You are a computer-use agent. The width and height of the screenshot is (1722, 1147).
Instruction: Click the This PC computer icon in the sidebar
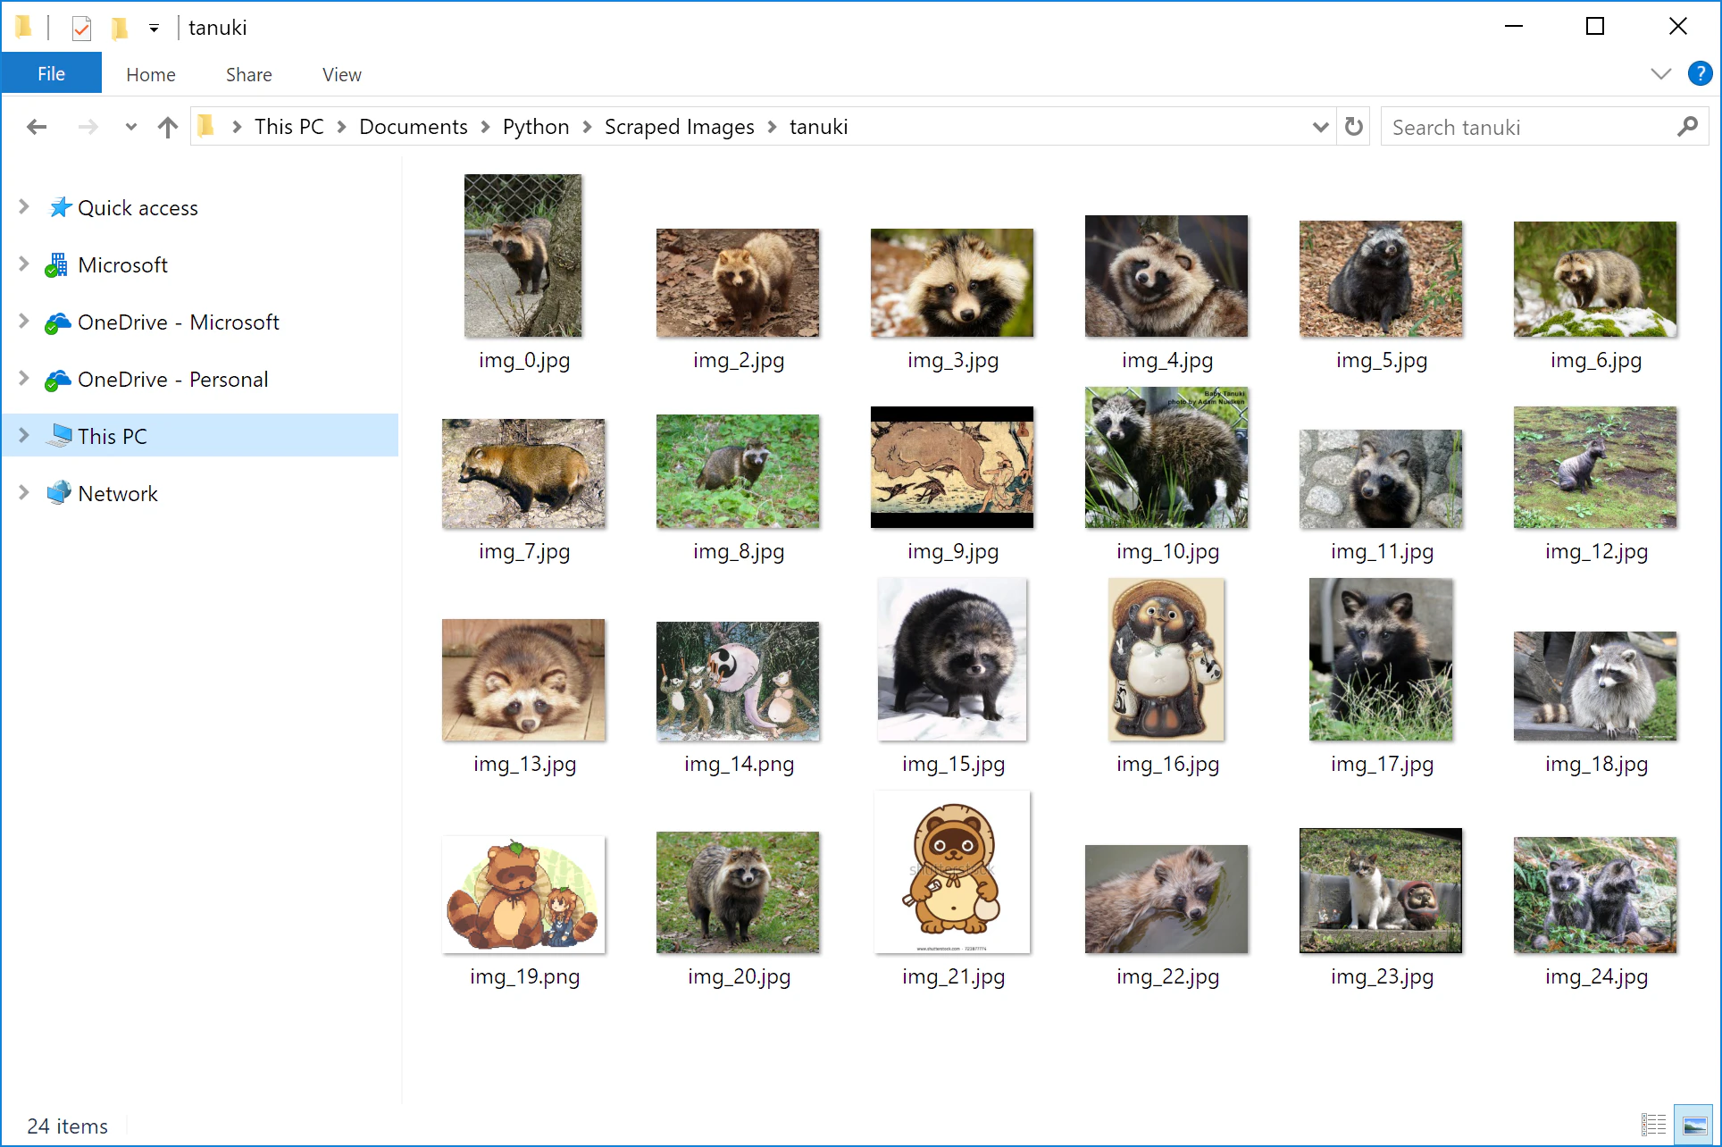[x=60, y=436]
